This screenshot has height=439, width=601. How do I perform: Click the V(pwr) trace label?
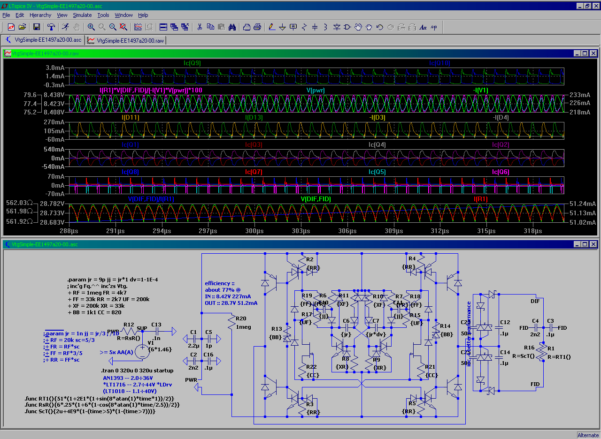click(316, 90)
